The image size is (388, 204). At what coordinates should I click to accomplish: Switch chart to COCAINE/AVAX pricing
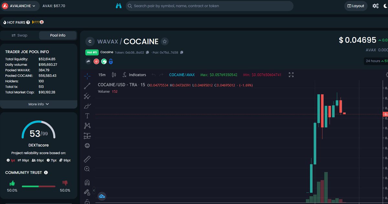pos(182,75)
